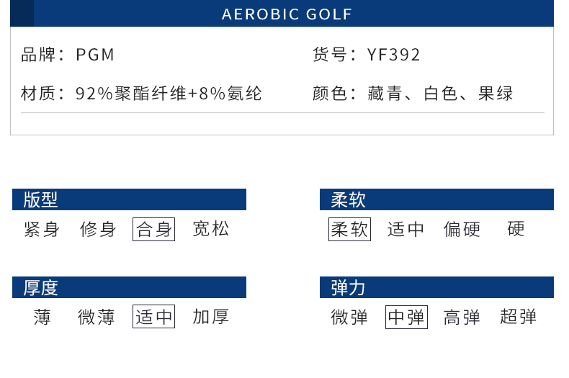Screen dimensions: 569x378
Task: Click boxed 适中 under the 厚度 section
Action: (154, 317)
